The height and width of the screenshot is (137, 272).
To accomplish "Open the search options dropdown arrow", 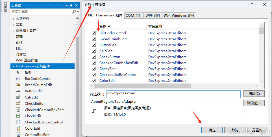I will click(x=78, y=12).
